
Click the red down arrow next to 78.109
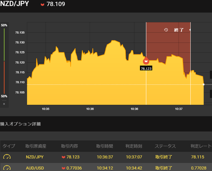(x=42, y=4)
